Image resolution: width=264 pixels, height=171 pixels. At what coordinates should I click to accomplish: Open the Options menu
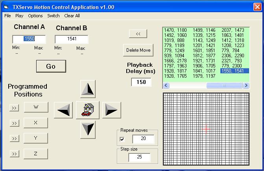35,16
